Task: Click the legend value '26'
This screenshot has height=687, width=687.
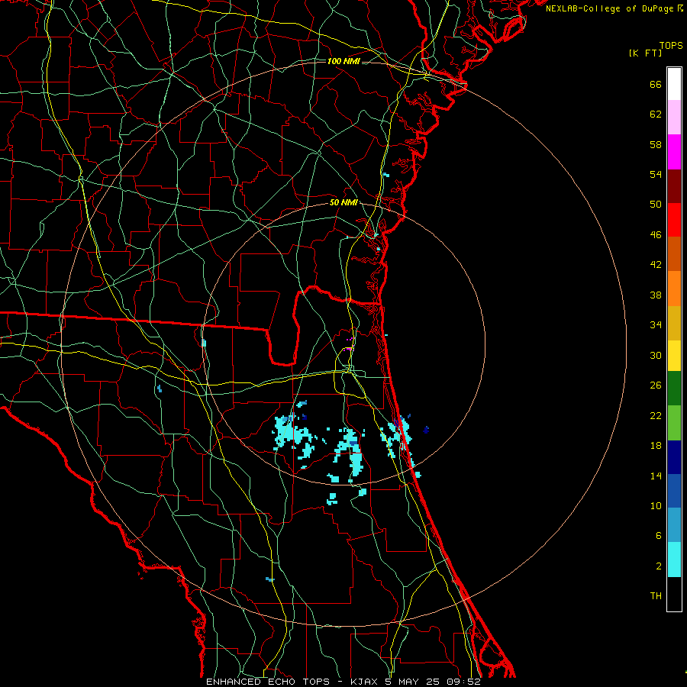Action: pyautogui.click(x=656, y=385)
